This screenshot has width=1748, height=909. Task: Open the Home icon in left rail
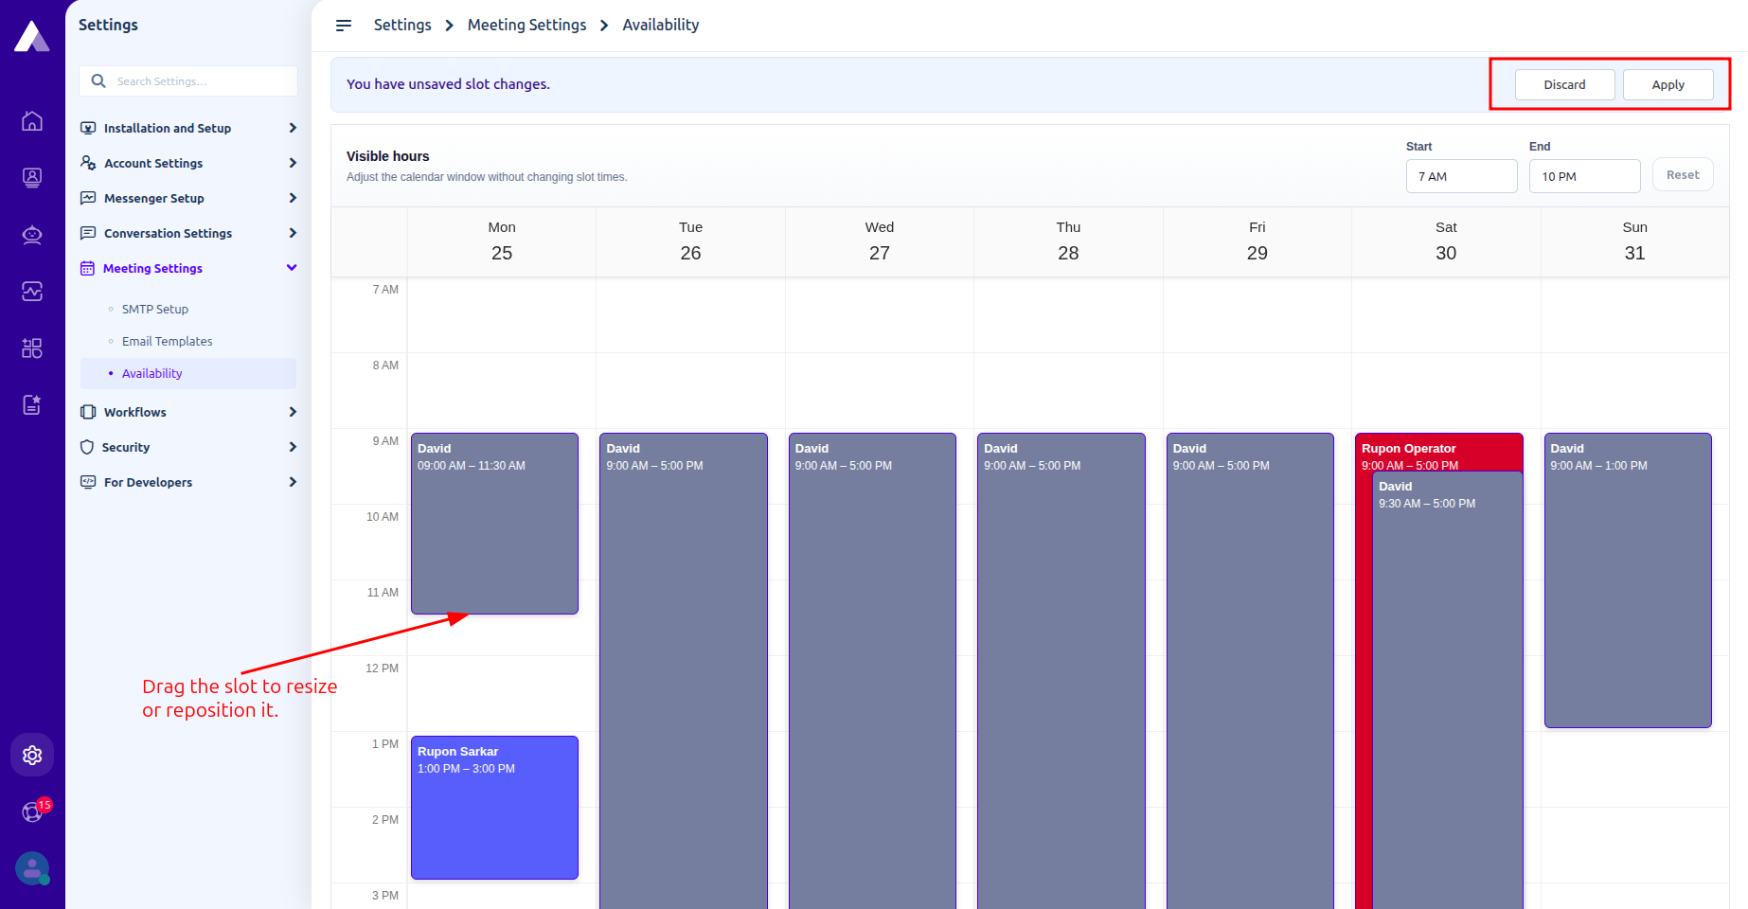32,121
